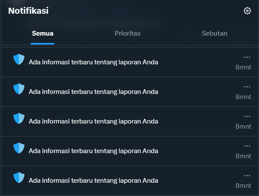Viewport: 259px width, 196px height.
Task: Click shield icon of fifth notification
Action: [19, 178]
